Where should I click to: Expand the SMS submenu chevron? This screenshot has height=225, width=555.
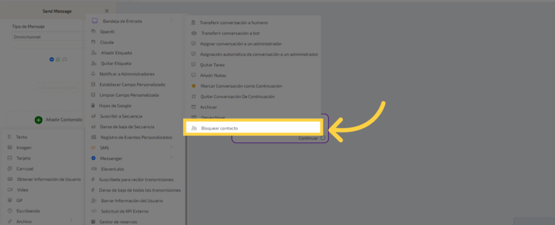[171, 148]
